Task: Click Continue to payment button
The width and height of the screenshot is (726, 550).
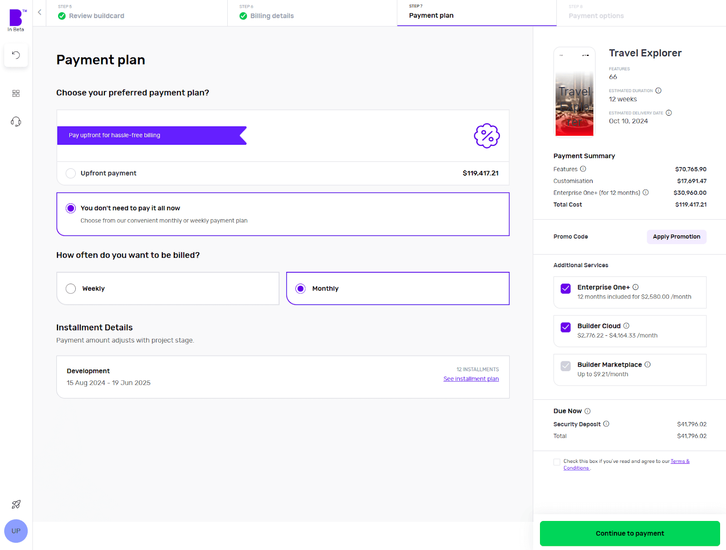Action: point(630,534)
